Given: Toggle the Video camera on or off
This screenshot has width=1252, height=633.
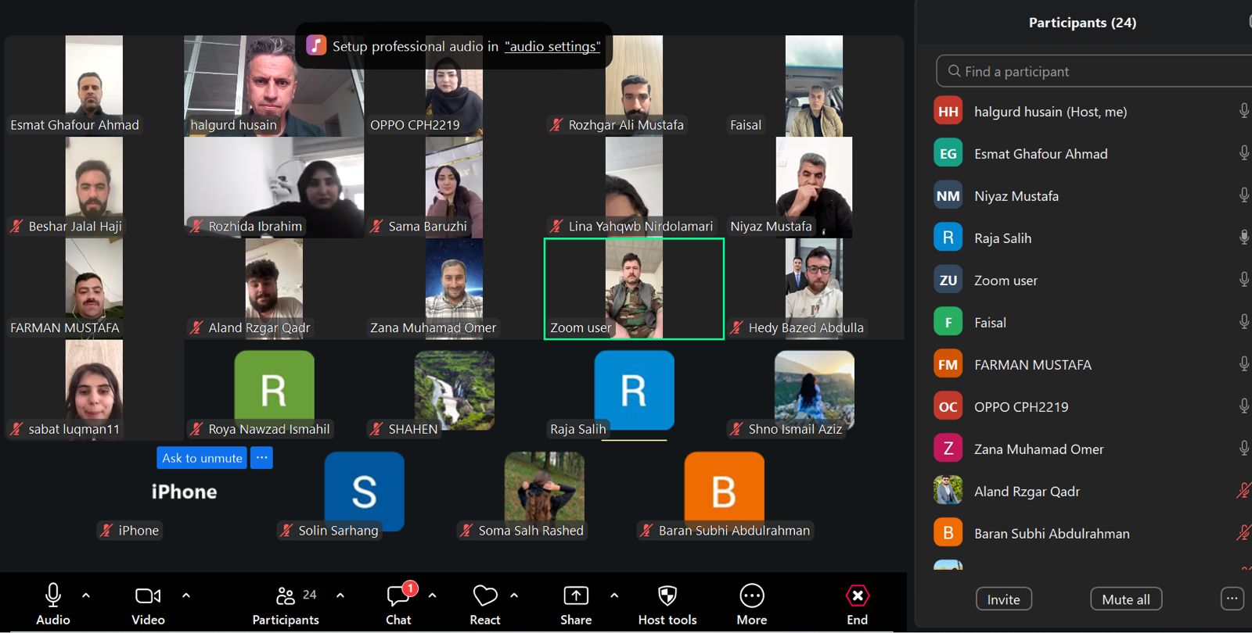Looking at the screenshot, I should pyautogui.click(x=148, y=596).
